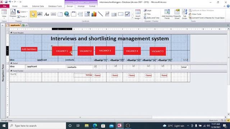Click View Code in Tools group
Image resolution: width=230 pixels, height=129 pixels.
click(195, 14)
